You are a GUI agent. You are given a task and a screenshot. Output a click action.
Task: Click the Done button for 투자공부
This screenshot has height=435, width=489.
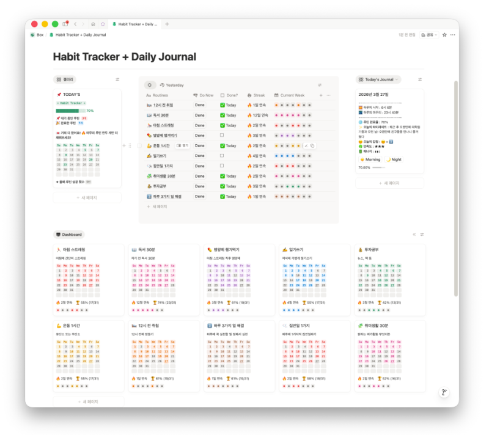pyautogui.click(x=200, y=186)
